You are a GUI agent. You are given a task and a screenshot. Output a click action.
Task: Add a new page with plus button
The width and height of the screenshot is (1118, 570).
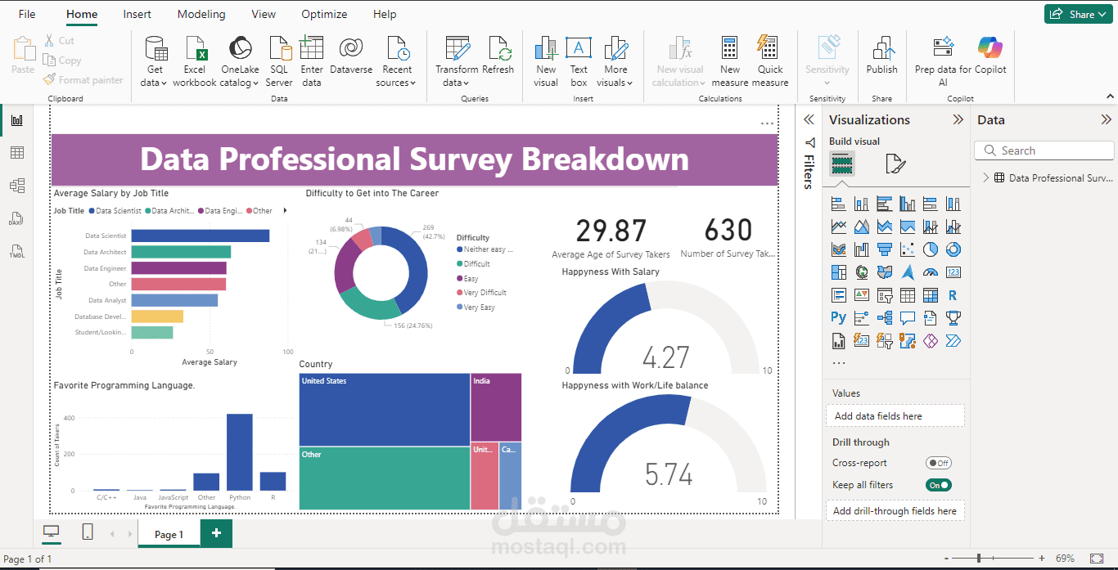(216, 533)
